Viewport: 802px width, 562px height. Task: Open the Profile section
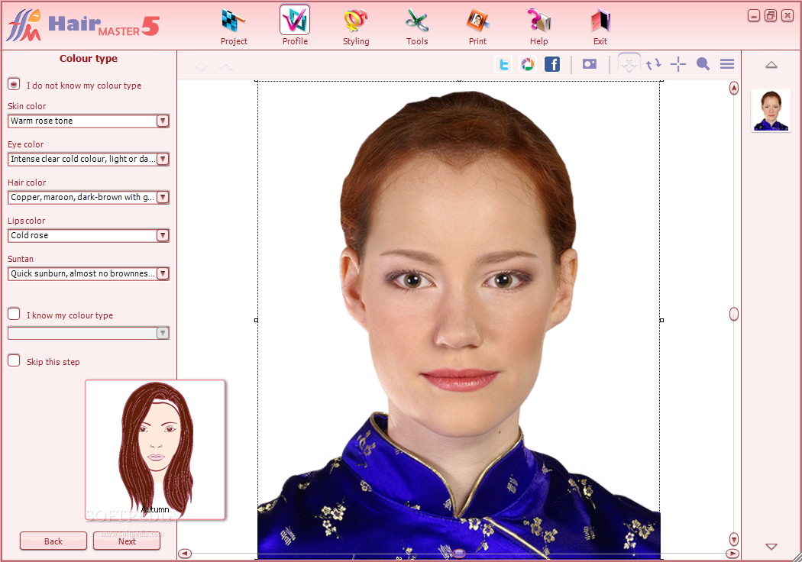pos(295,27)
